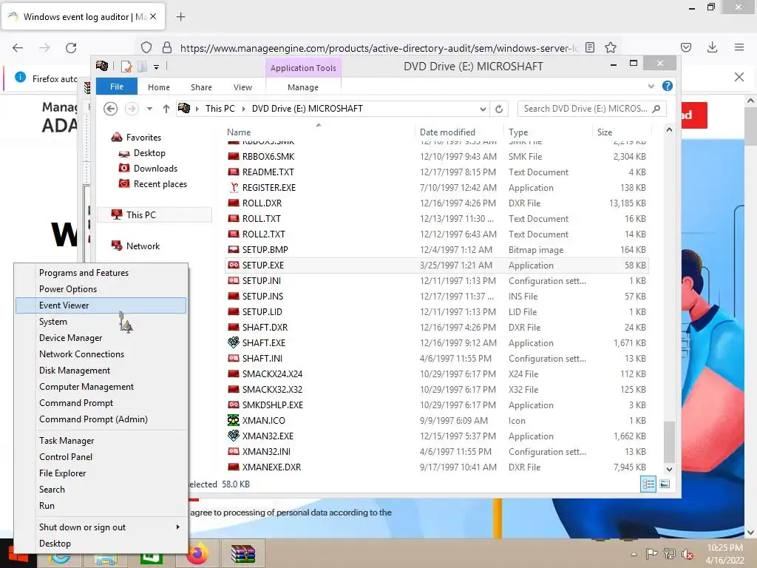Open Firefox downloads panel icon
The height and width of the screenshot is (568, 757).
712,47
